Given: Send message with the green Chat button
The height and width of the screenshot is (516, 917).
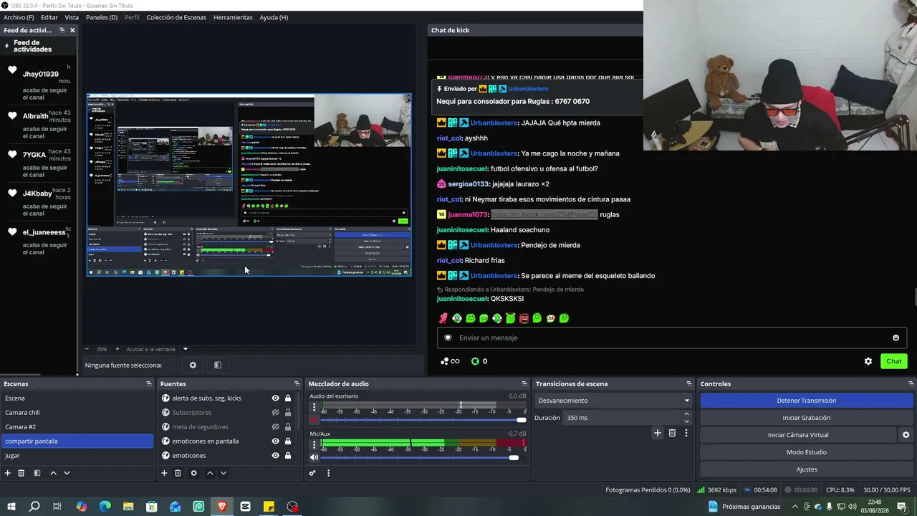Looking at the screenshot, I should tap(894, 361).
